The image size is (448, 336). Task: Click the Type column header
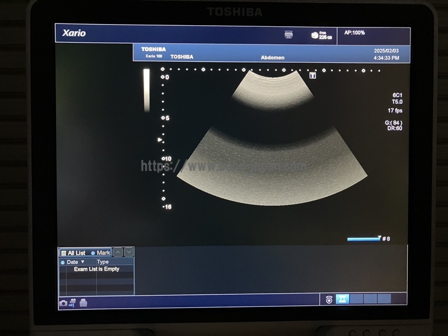click(x=103, y=262)
